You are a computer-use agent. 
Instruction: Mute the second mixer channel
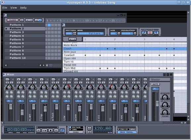tap(19, 83)
